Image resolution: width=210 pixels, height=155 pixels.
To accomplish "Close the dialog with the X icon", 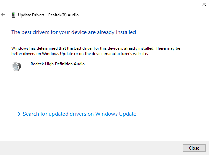I will (x=204, y=4).
